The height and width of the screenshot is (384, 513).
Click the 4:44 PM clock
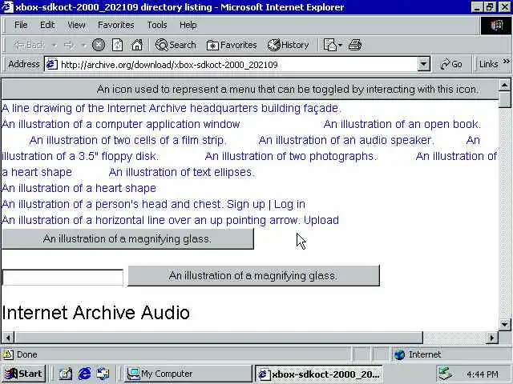[483, 374]
